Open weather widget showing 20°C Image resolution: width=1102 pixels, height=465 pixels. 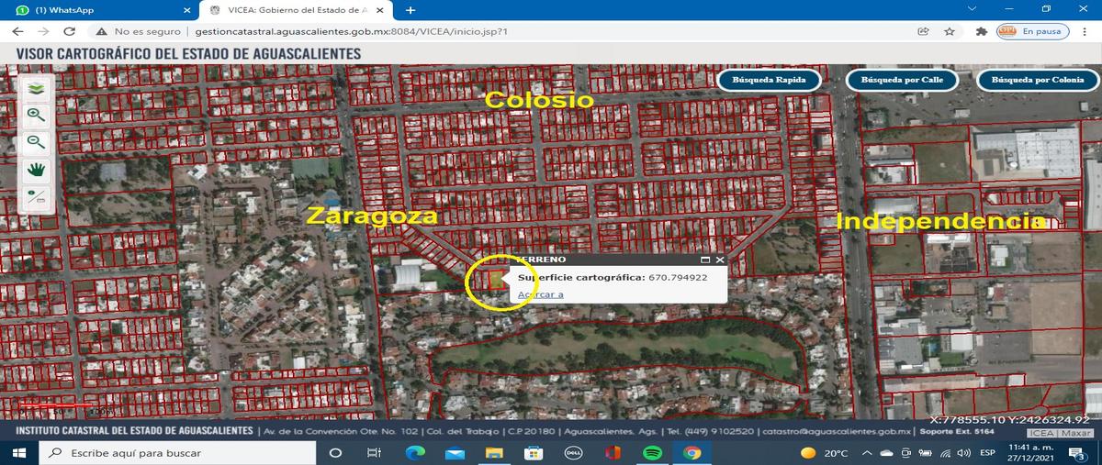(x=824, y=453)
